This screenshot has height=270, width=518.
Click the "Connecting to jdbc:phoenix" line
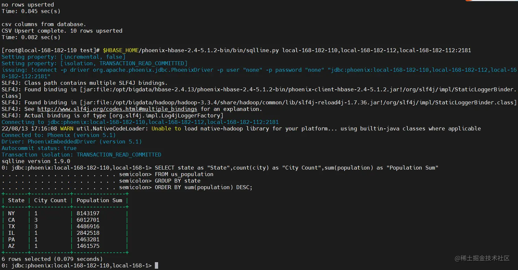point(140,122)
